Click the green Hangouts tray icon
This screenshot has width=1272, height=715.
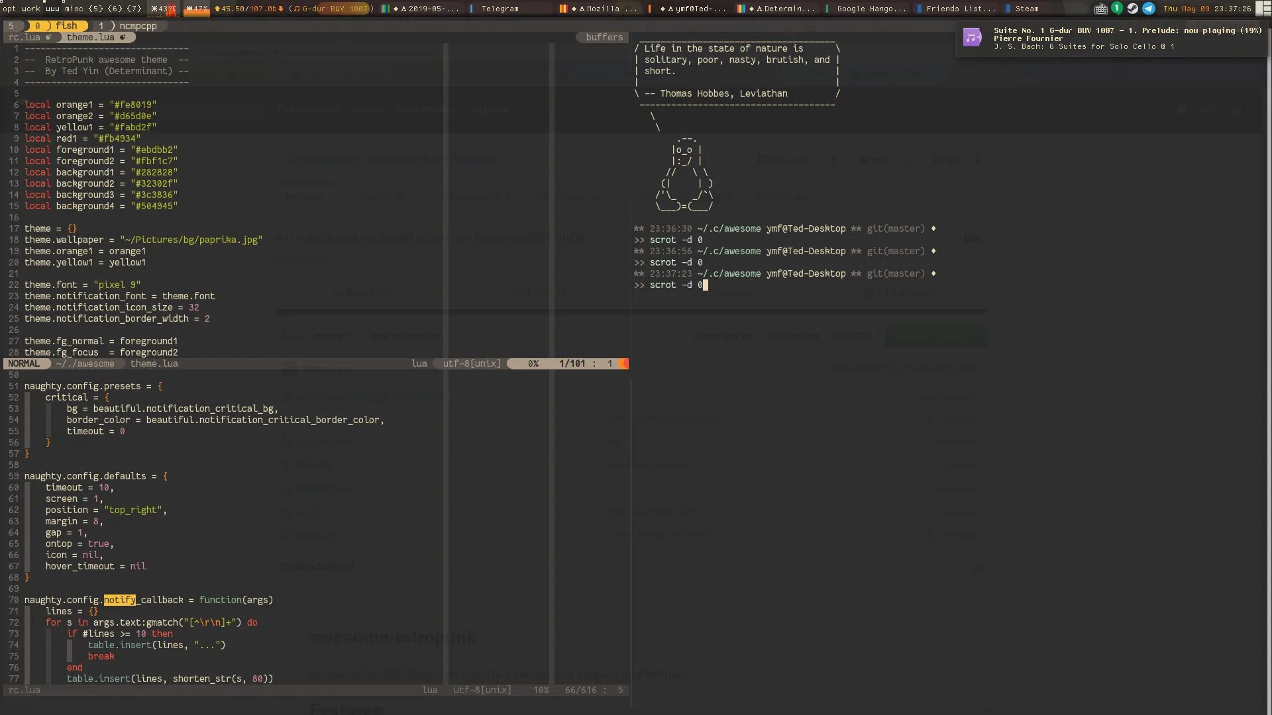1117,9
